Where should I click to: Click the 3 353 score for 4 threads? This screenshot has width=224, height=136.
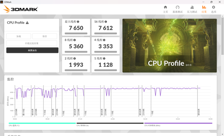(x=106, y=46)
